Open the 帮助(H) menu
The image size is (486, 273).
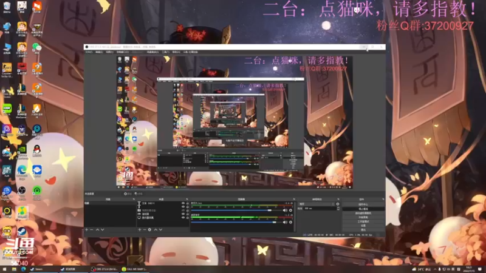point(176,52)
